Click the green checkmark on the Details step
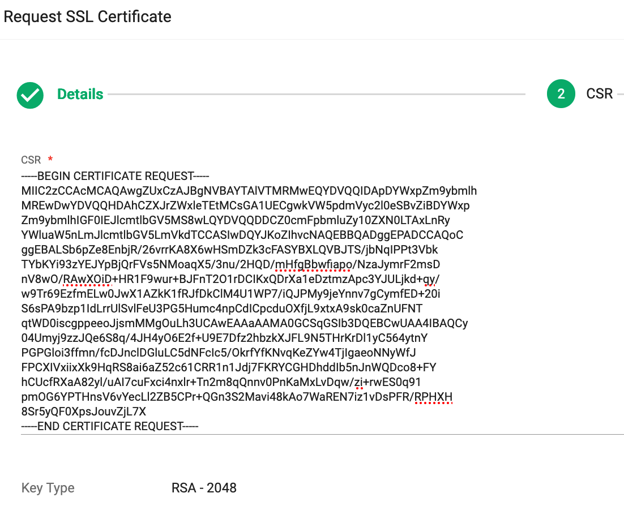This screenshot has width=624, height=506. pyautogui.click(x=30, y=95)
